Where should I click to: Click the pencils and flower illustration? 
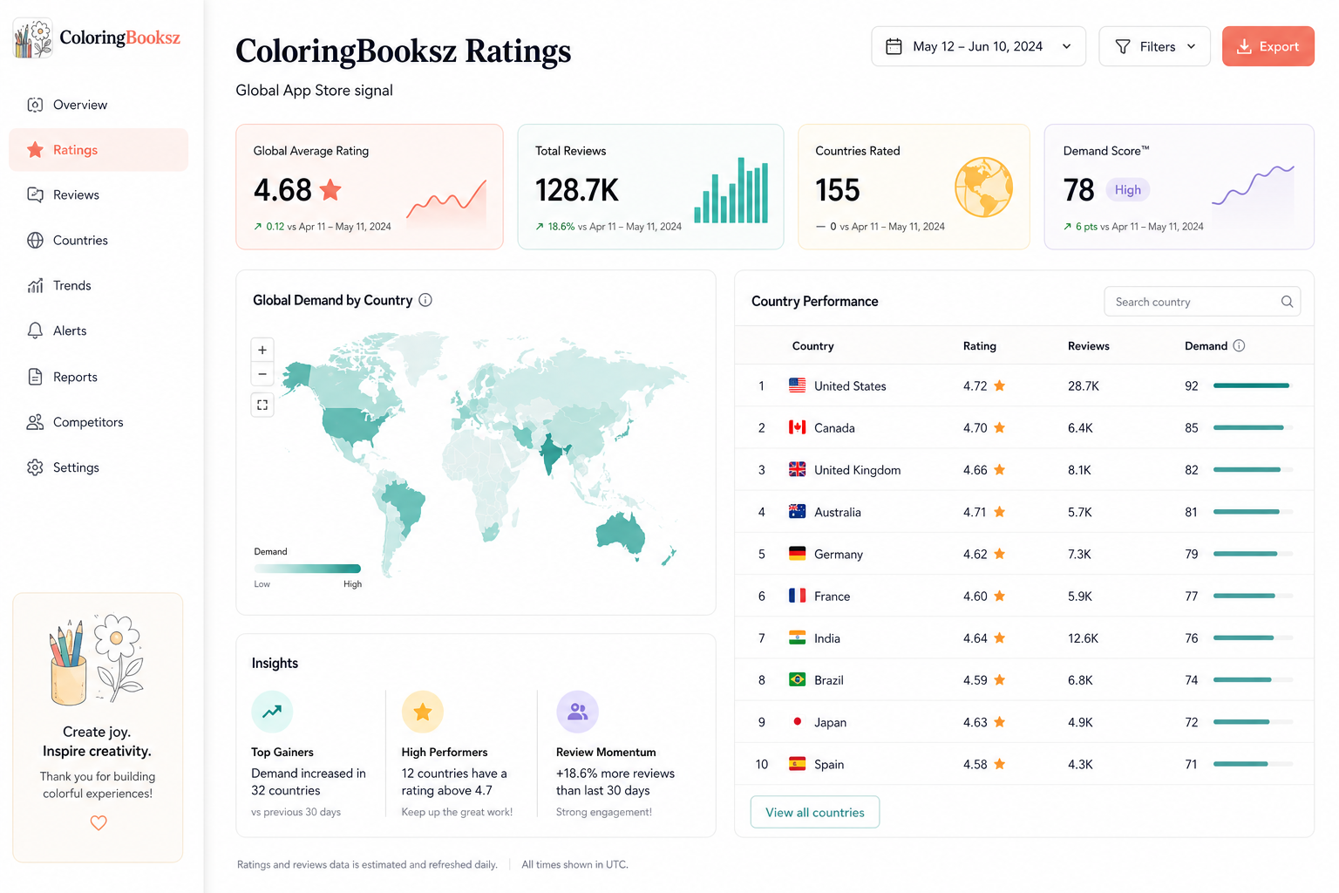pyautogui.click(x=96, y=660)
